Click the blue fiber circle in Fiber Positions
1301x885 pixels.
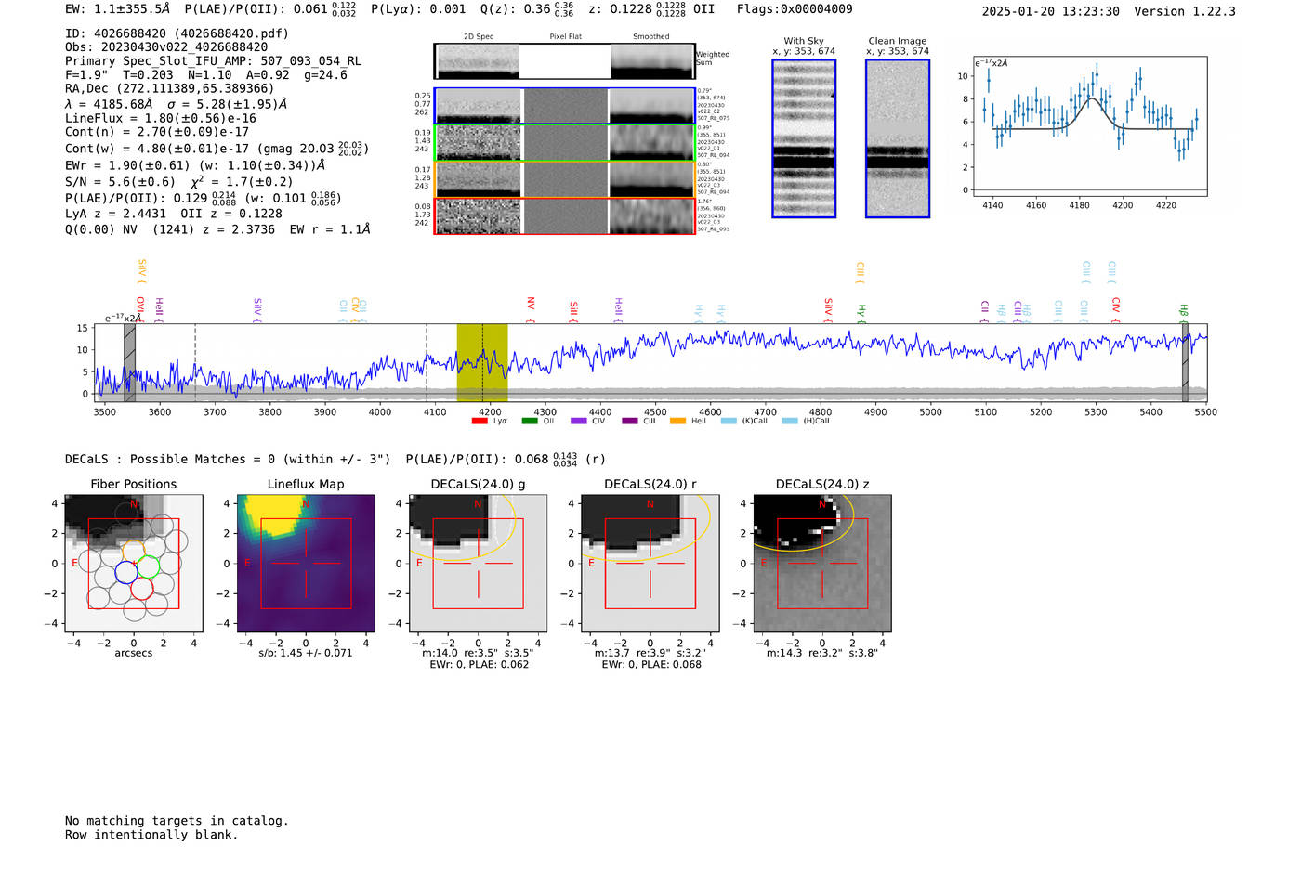coord(126,573)
